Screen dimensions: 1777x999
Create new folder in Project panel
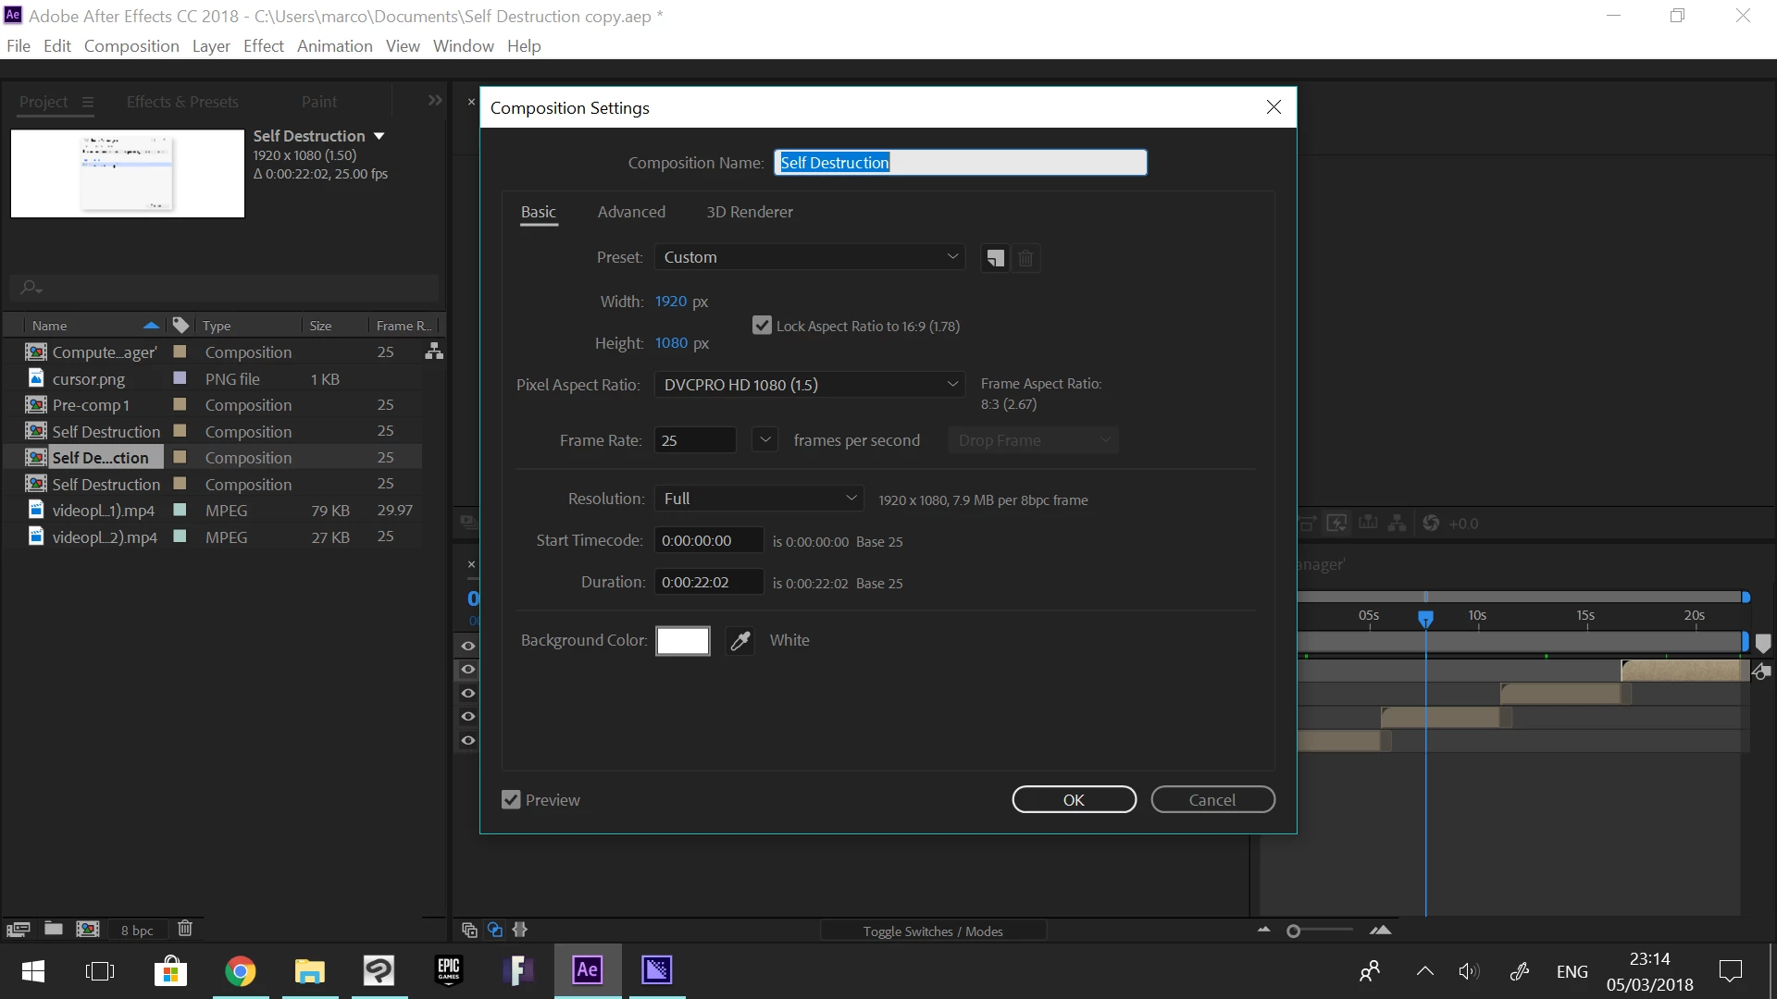[54, 929]
